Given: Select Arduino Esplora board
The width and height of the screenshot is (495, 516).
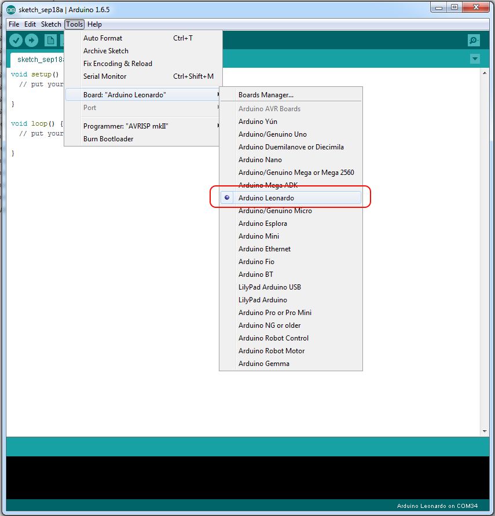Looking at the screenshot, I should 291,224.
